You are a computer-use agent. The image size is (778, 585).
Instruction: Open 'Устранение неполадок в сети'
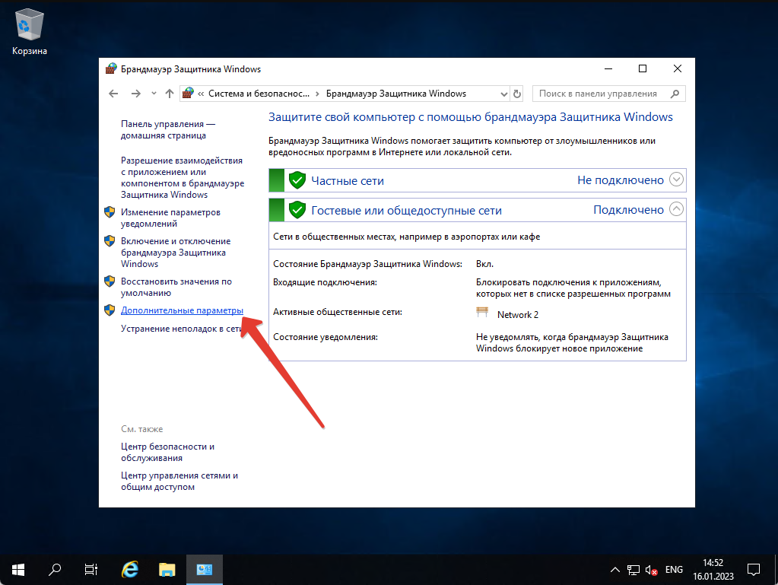182,329
